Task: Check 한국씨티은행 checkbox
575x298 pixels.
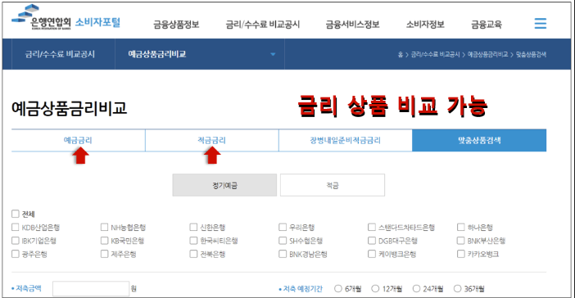Action: 193,241
